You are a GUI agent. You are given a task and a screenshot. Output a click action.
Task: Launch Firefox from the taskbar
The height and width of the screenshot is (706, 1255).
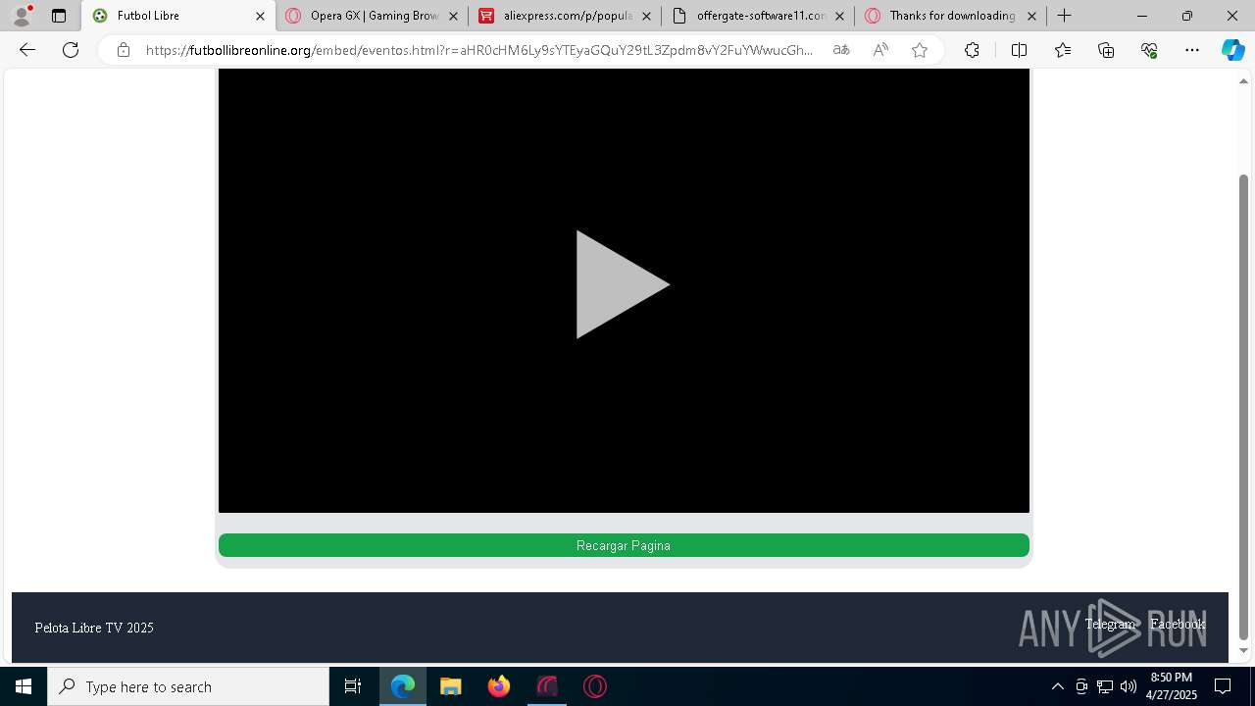click(499, 686)
